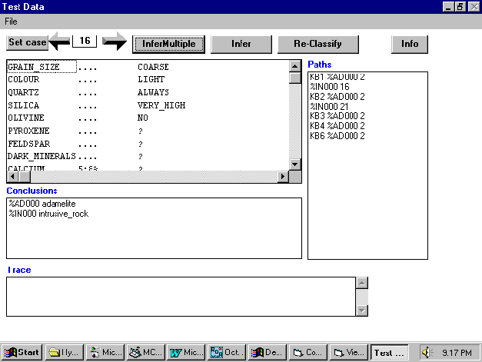Viewport: 482px width, 362px height.
Task: Click the case number field showing 16
Action: click(x=84, y=39)
